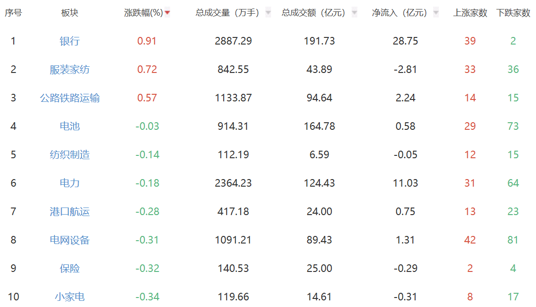The width and height of the screenshot is (536, 307).
Task: Click the 下跌家数 column header
Action: (513, 13)
